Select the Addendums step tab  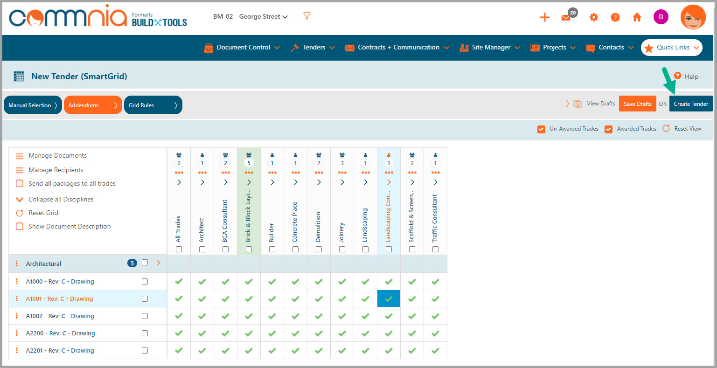93,105
